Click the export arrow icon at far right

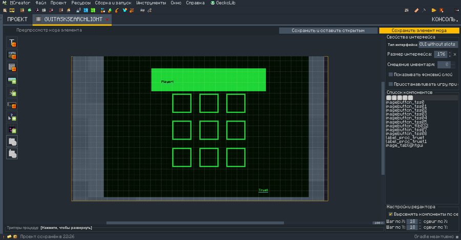456,10
